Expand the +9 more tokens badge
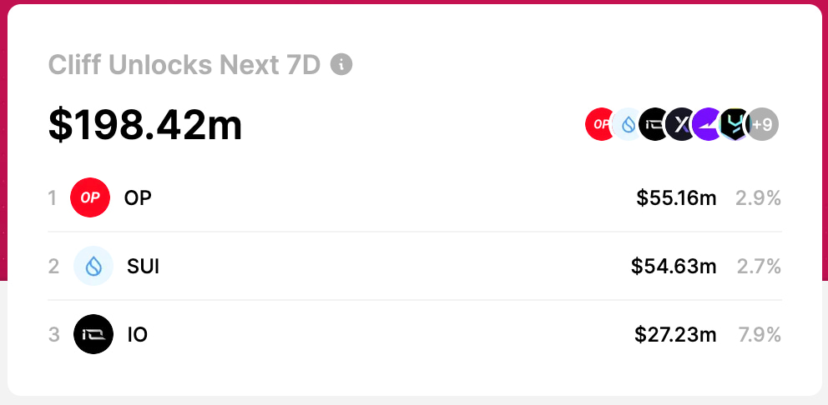The width and height of the screenshot is (828, 405). click(x=762, y=125)
